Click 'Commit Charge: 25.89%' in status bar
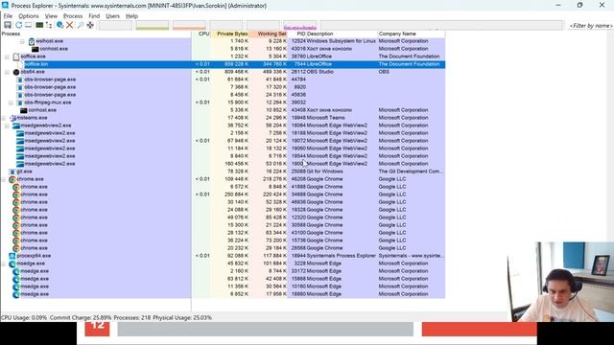This screenshot has height=345, width=614. click(81, 317)
